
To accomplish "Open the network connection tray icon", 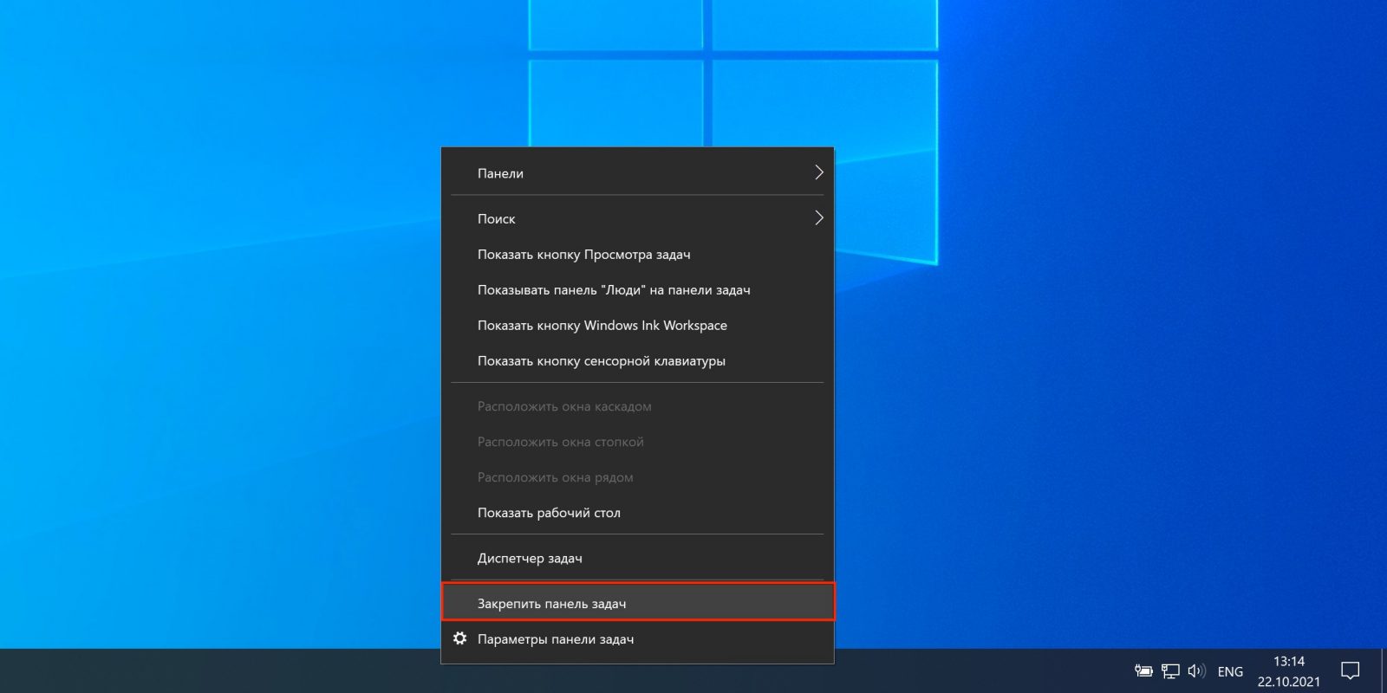I will click(x=1170, y=670).
